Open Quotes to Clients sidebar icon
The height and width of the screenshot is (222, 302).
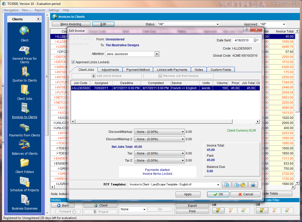coord(25,71)
